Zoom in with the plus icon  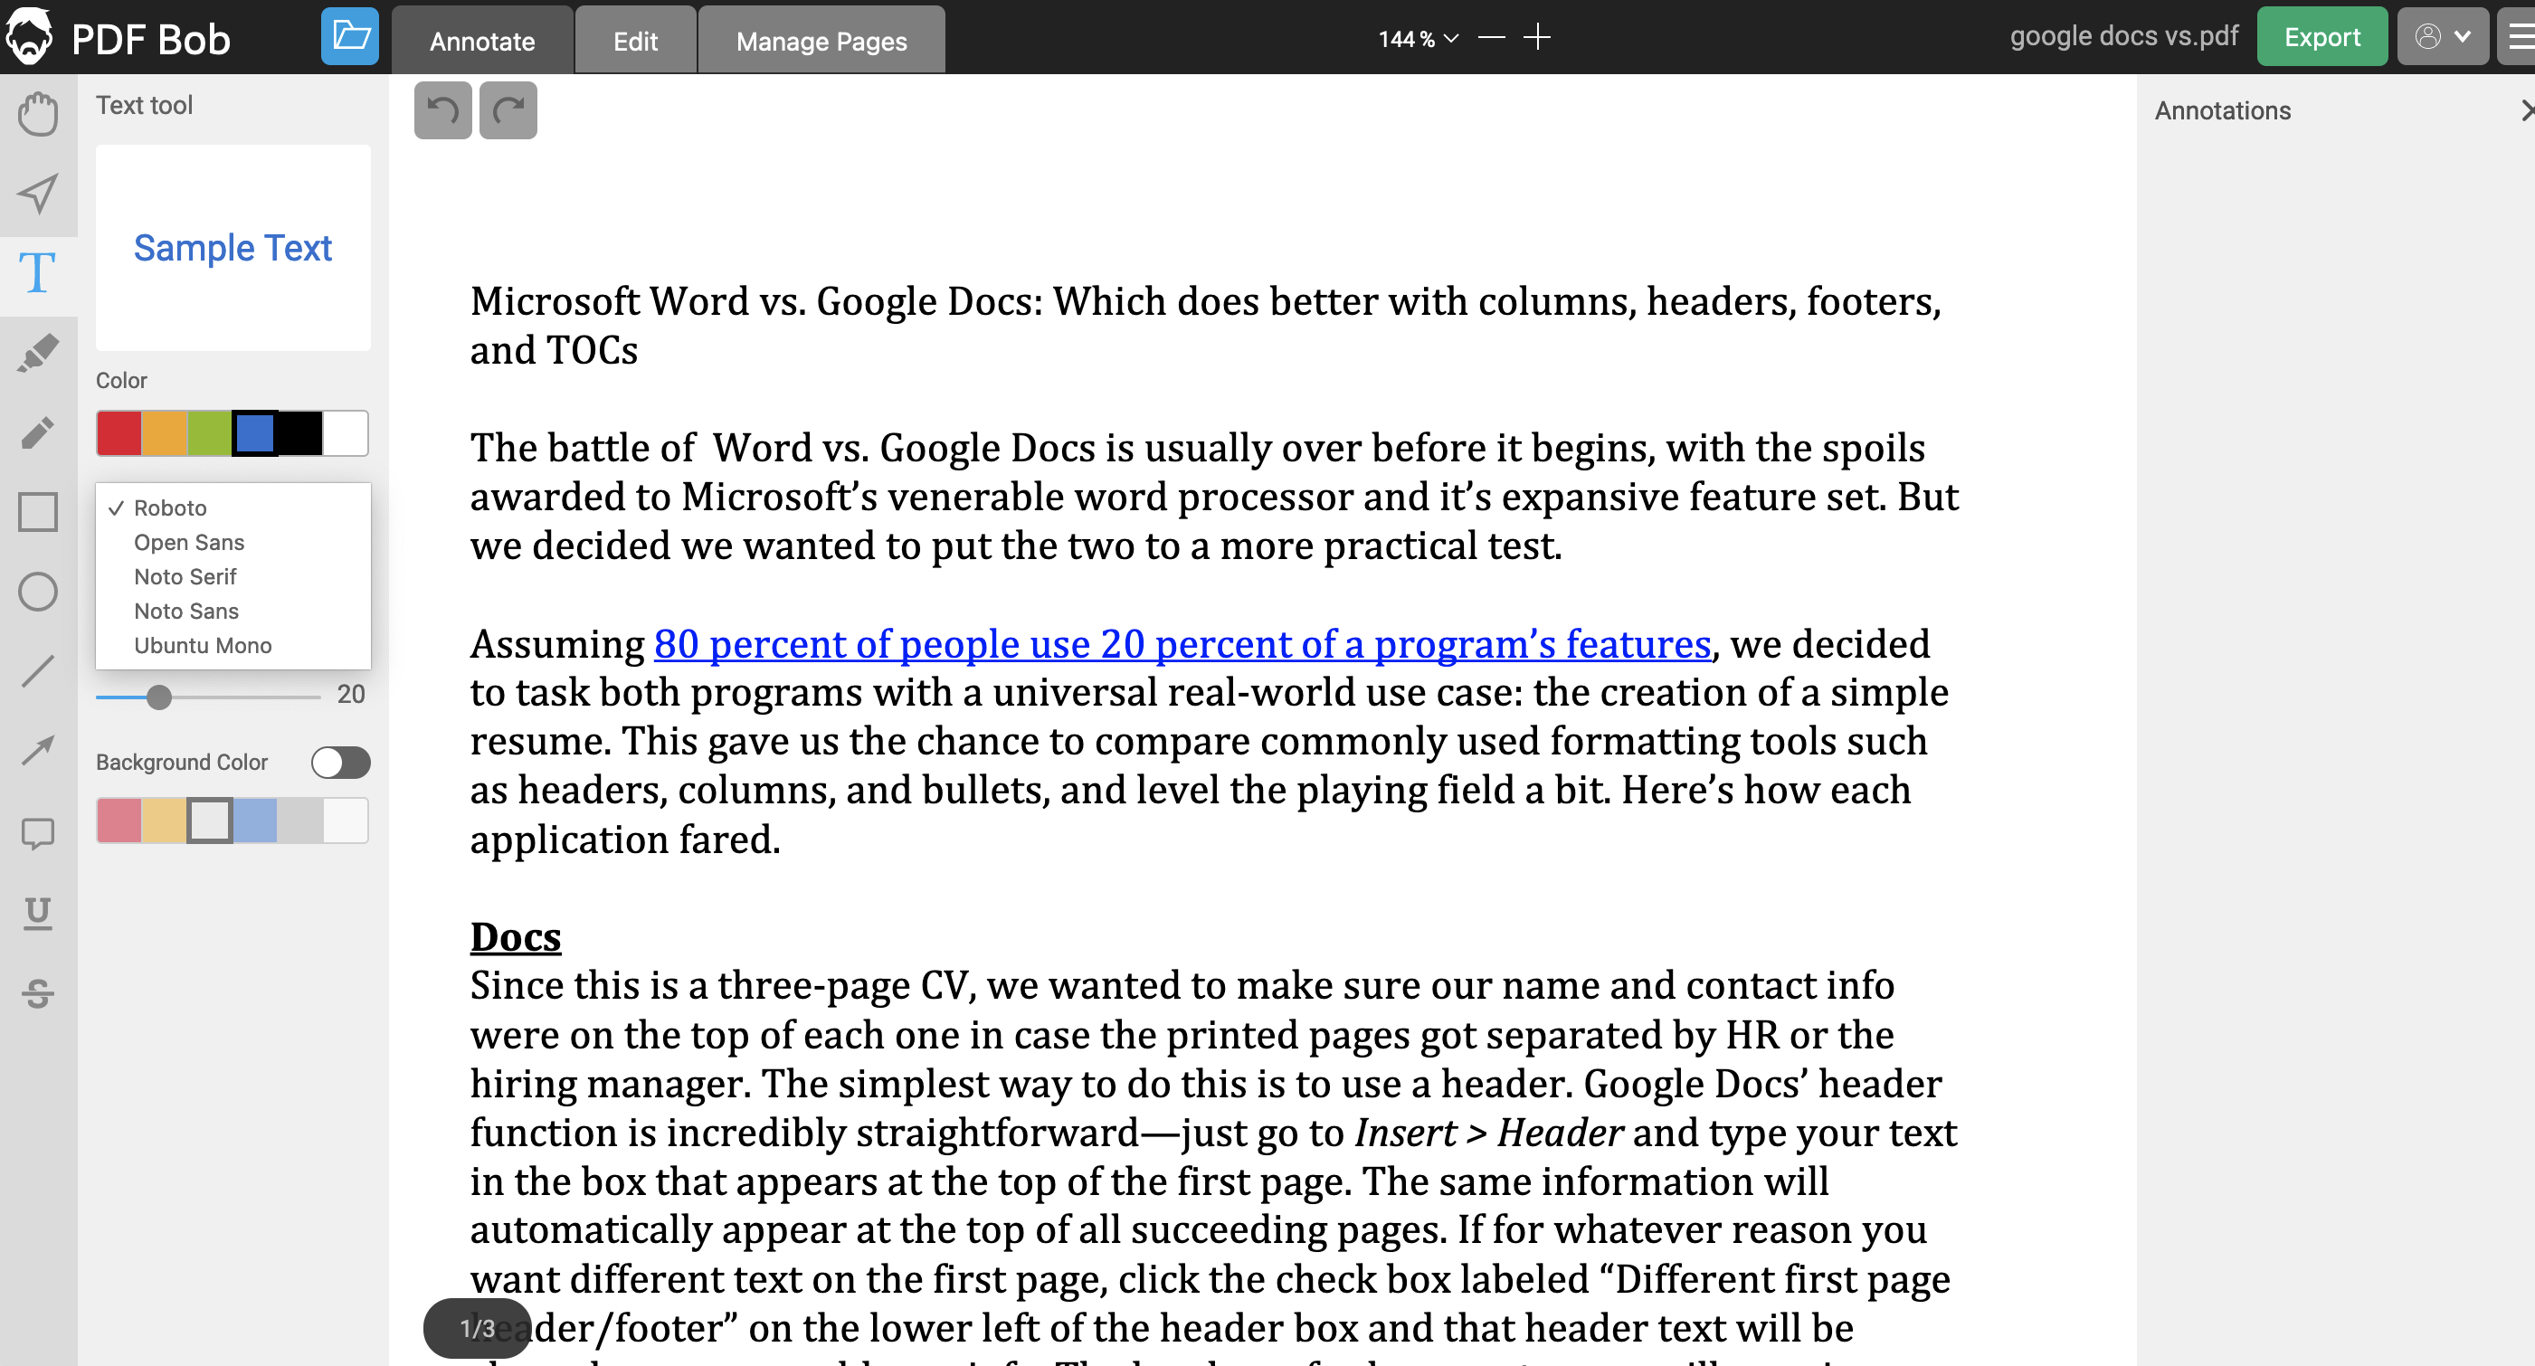(x=1536, y=37)
